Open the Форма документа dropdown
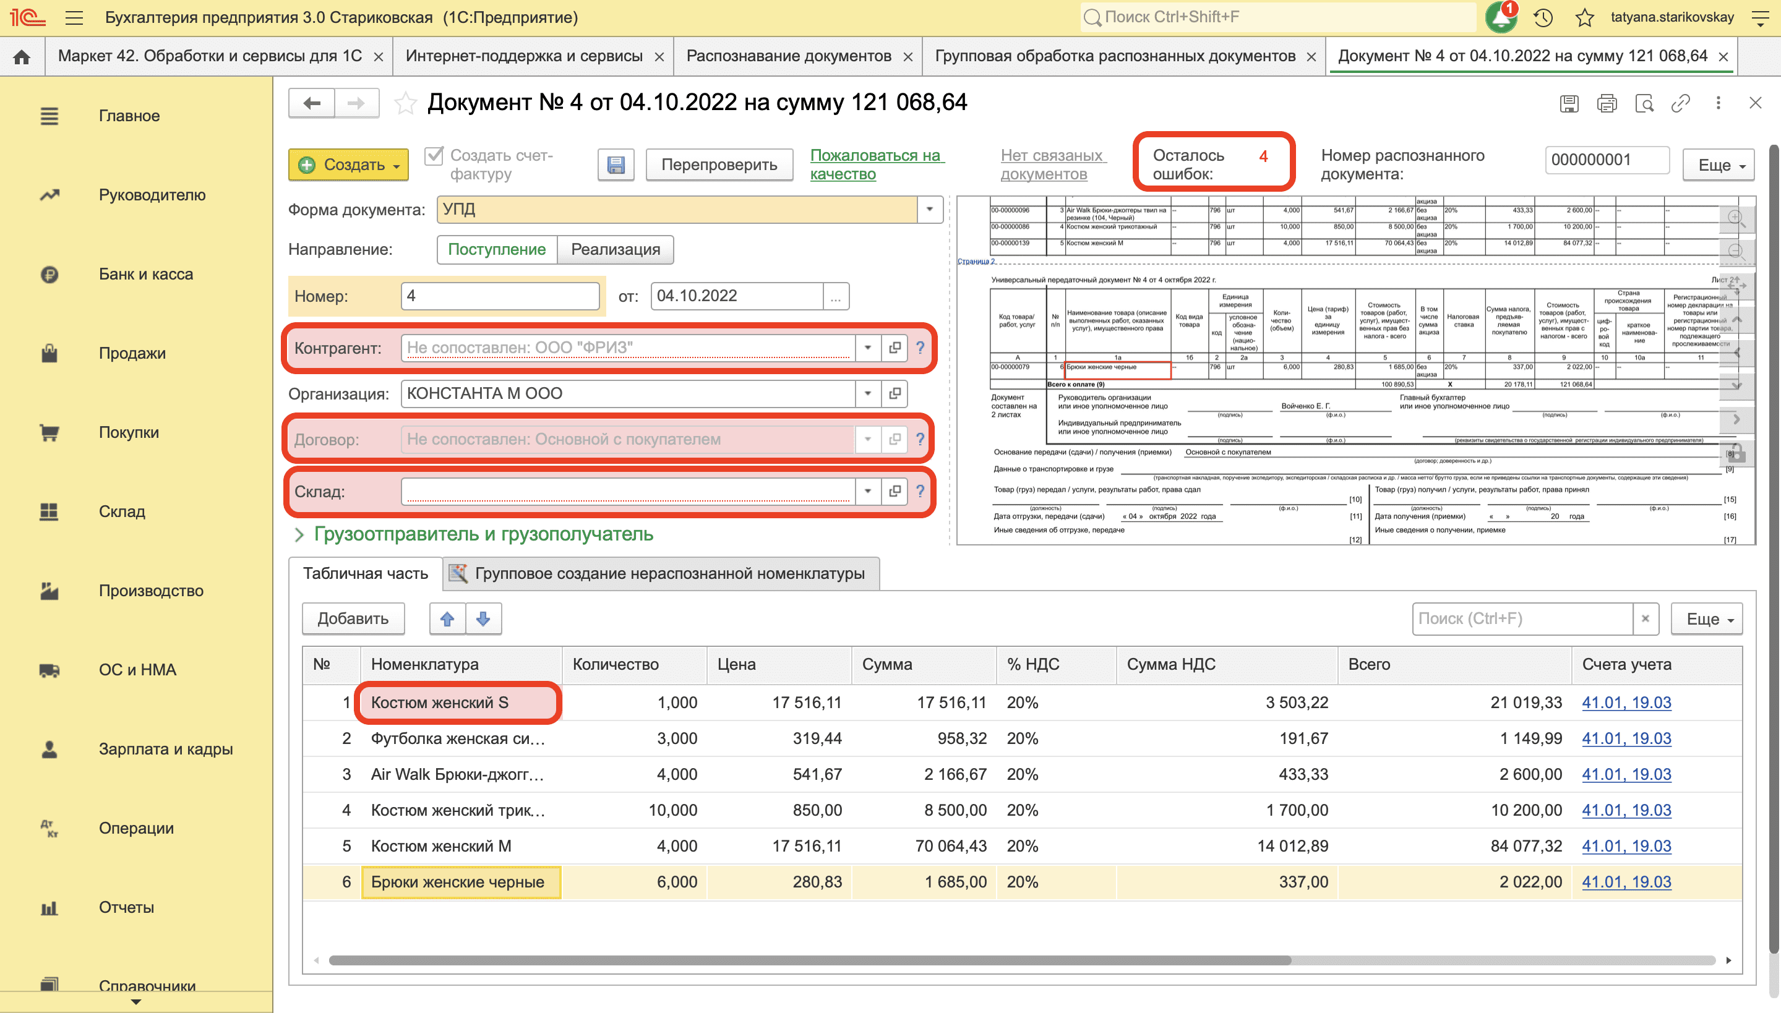The height and width of the screenshot is (1013, 1781). [929, 210]
